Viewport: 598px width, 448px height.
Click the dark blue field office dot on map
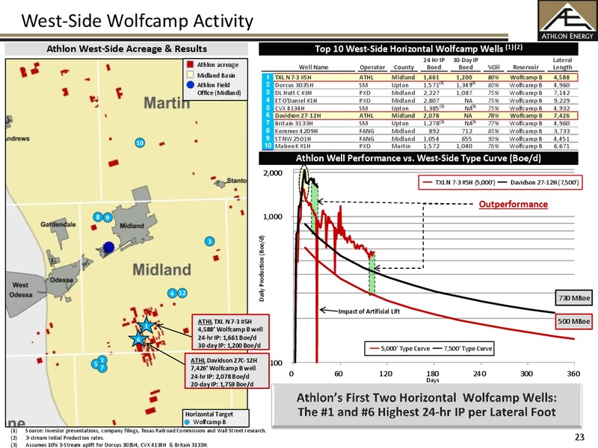(x=108, y=247)
